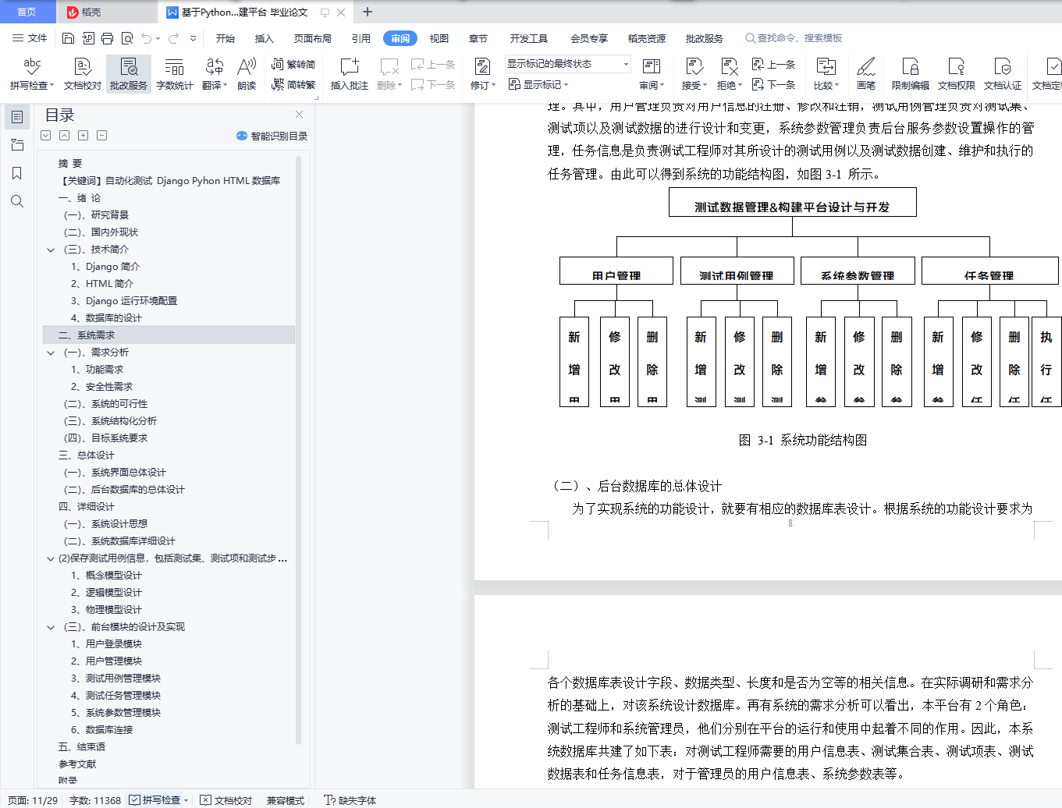
Task: Start 朗读 read aloud
Action: (x=247, y=74)
